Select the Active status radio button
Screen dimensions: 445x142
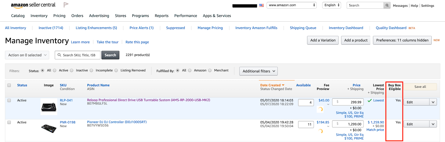point(55,70)
